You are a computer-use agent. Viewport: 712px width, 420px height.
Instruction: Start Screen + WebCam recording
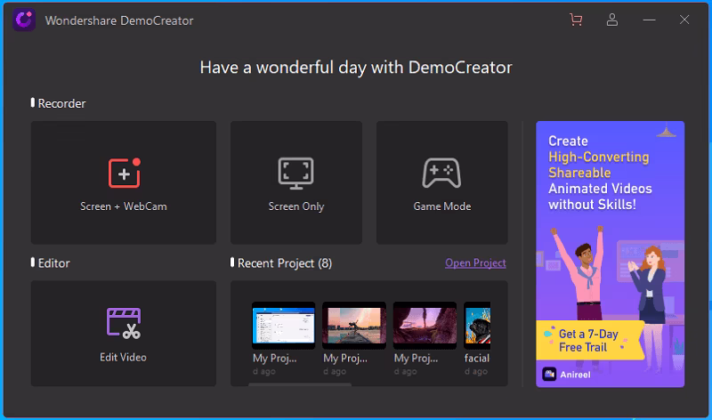(x=124, y=182)
